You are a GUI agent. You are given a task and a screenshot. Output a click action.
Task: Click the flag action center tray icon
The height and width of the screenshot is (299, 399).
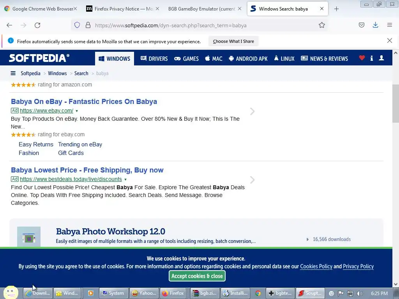pyautogui.click(x=341, y=294)
